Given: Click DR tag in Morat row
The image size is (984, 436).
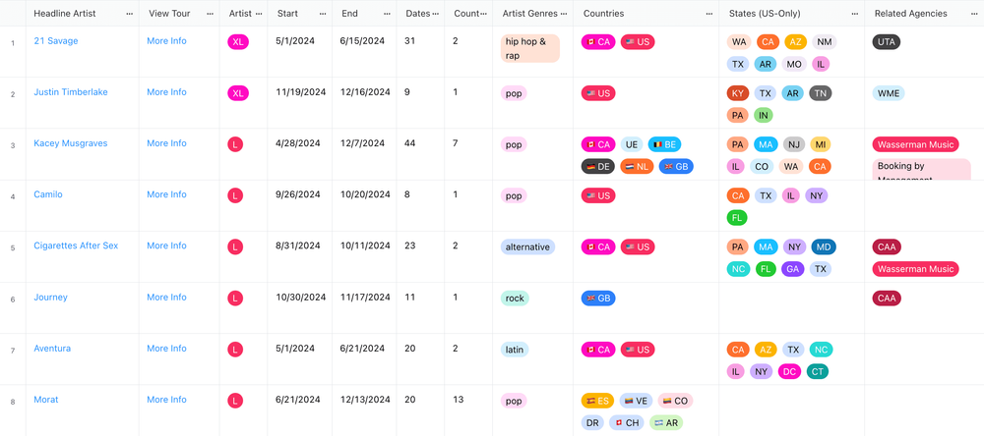Looking at the screenshot, I should pos(592,423).
